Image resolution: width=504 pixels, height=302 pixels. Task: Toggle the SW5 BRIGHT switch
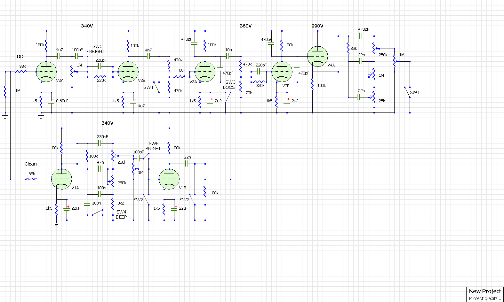(x=84, y=54)
